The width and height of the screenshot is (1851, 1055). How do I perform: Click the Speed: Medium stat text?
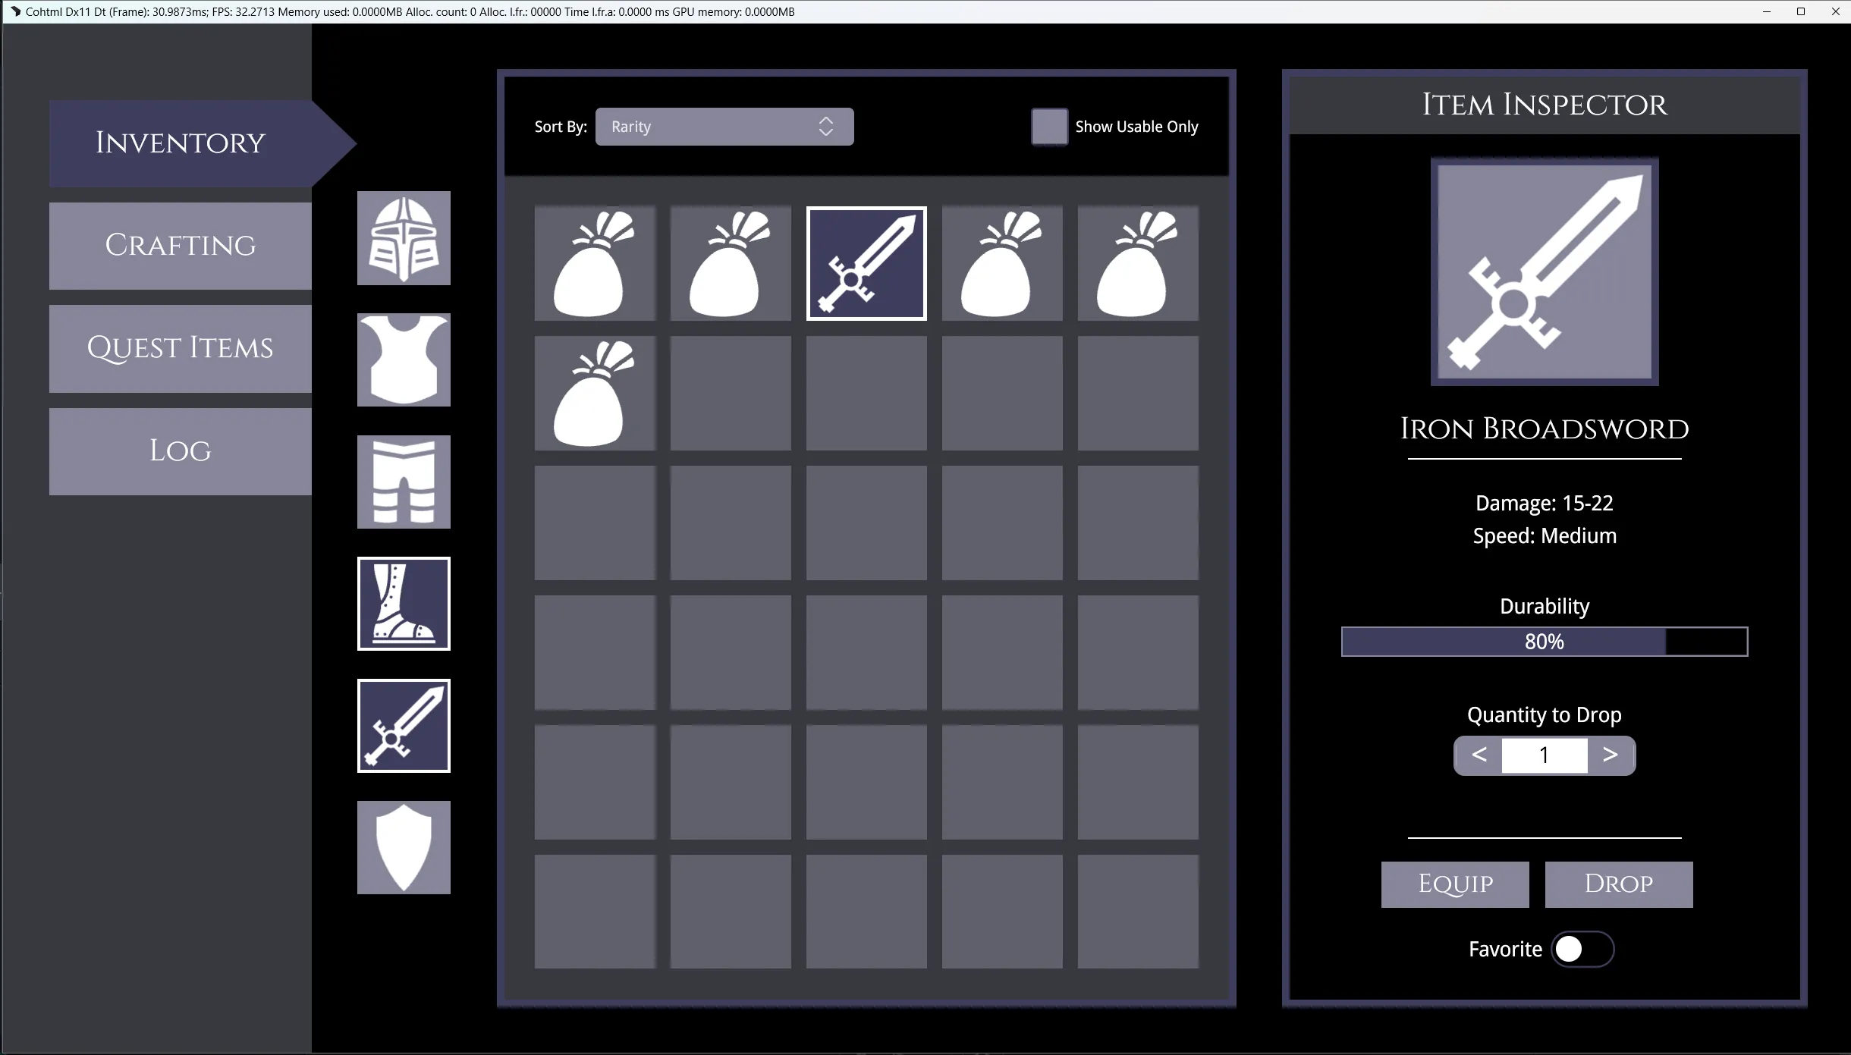pos(1545,535)
